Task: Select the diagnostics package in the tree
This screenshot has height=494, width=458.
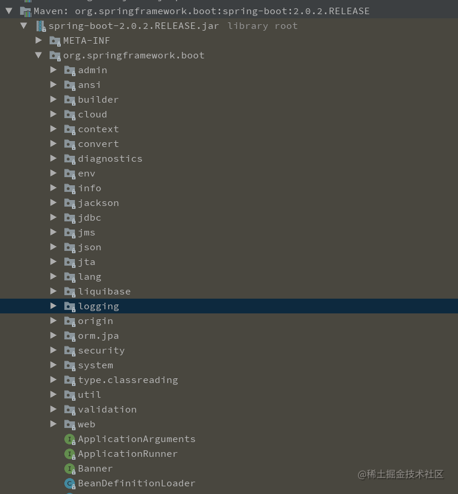Action: tap(110, 158)
